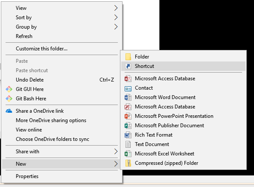The width and height of the screenshot is (254, 187).
Task: Click the Rich Text Format icon
Action: tap(128, 135)
